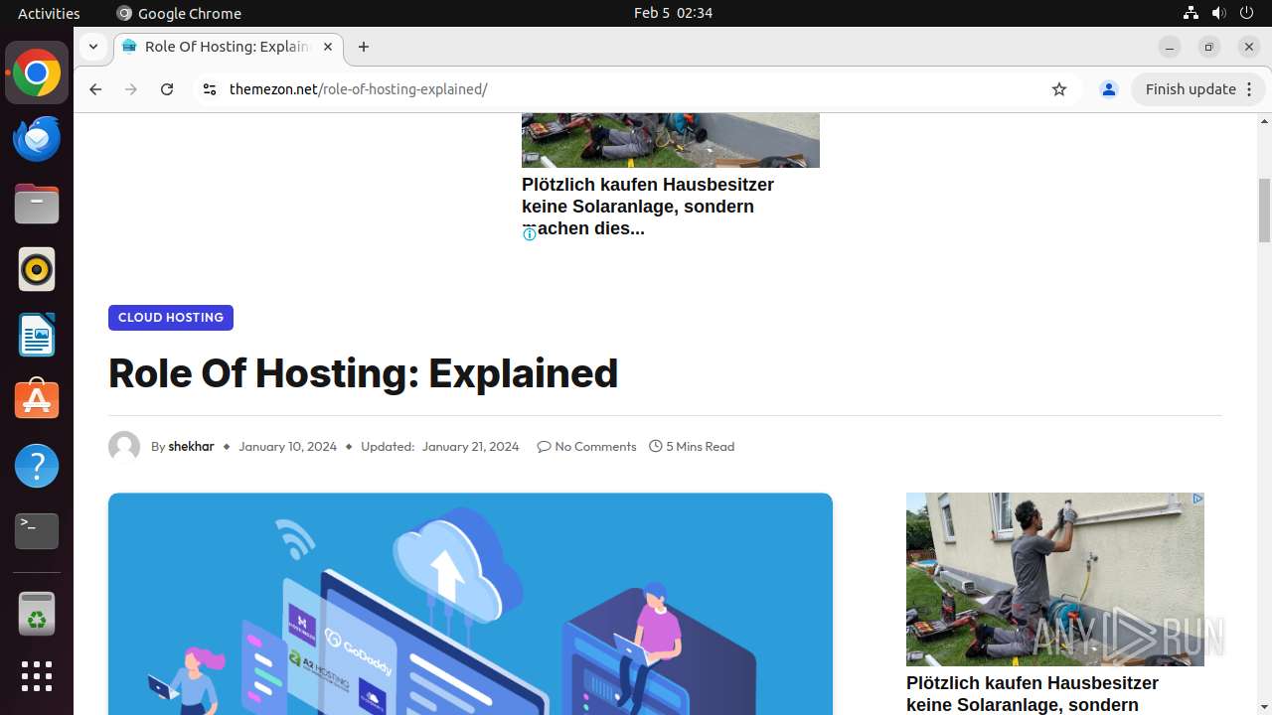Open the tab search dropdown arrow
The width and height of the screenshot is (1272, 715).
coord(92,47)
